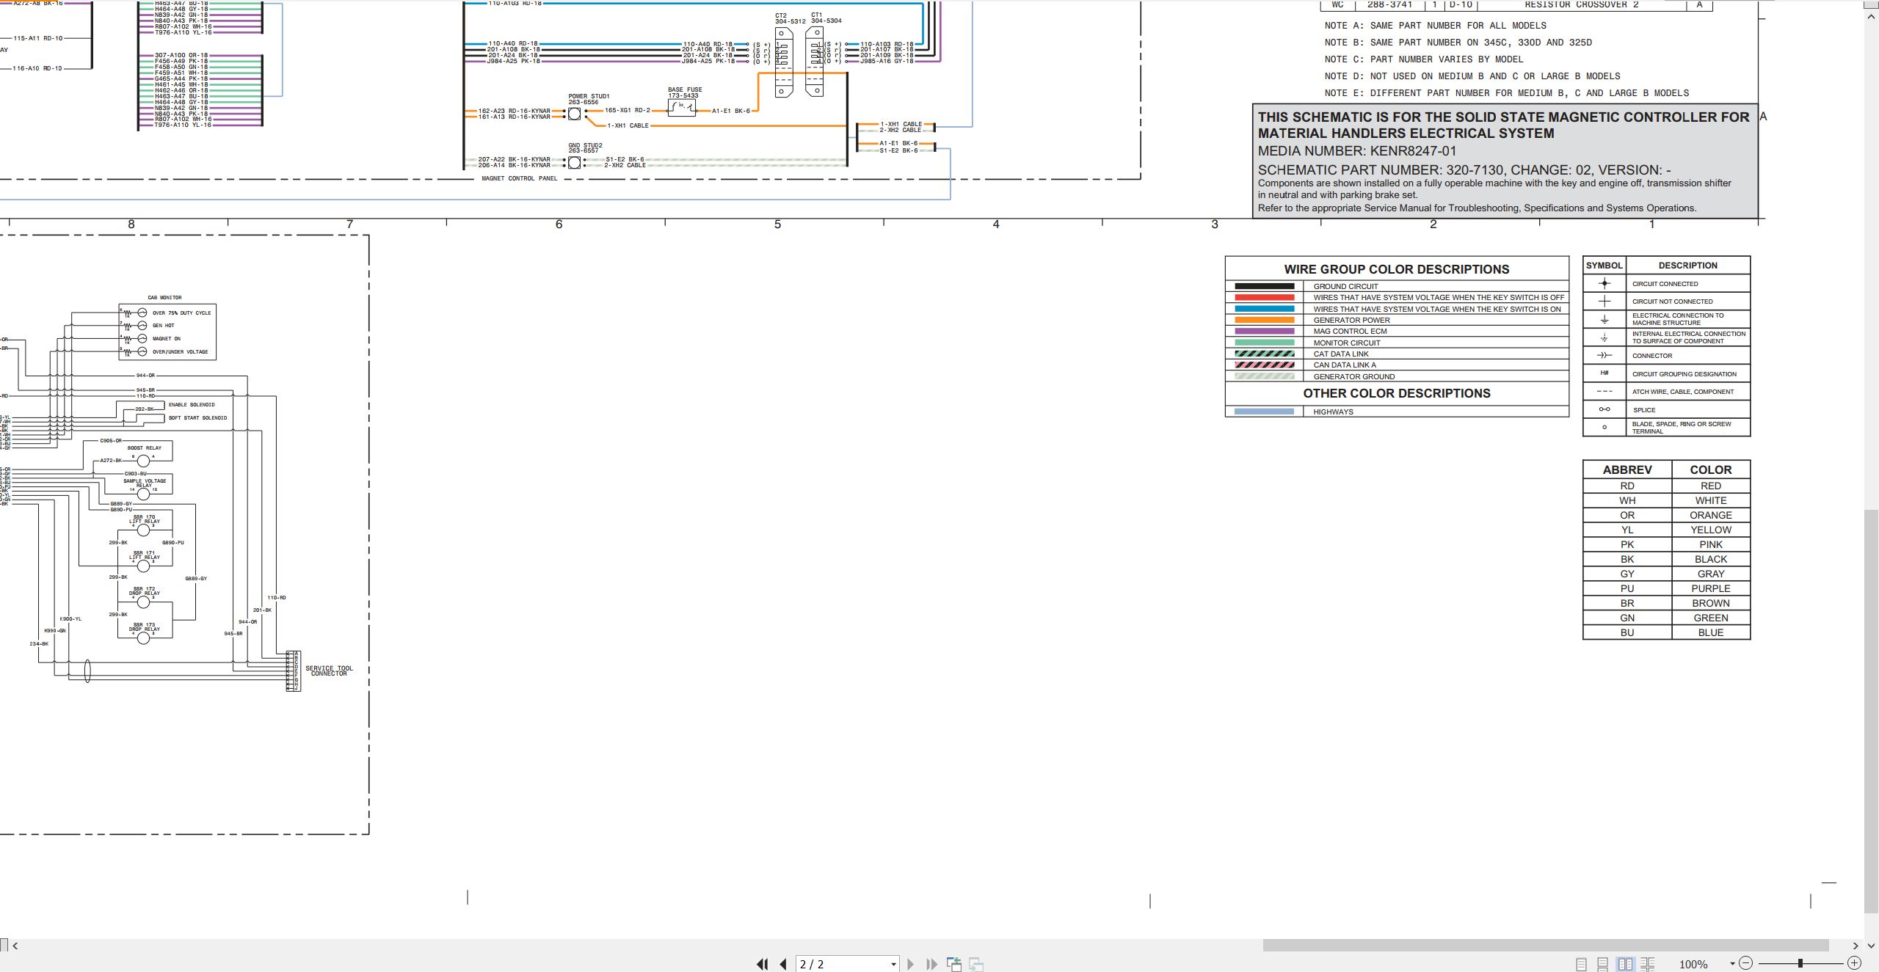Screen dimensions: 1879x972
Task: Click the 'OVER 75% DUTY CYCLE' indicator label
Action: coord(181,313)
